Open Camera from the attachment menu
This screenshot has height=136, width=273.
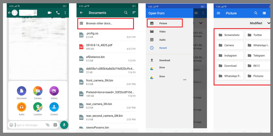(x=38, y=91)
